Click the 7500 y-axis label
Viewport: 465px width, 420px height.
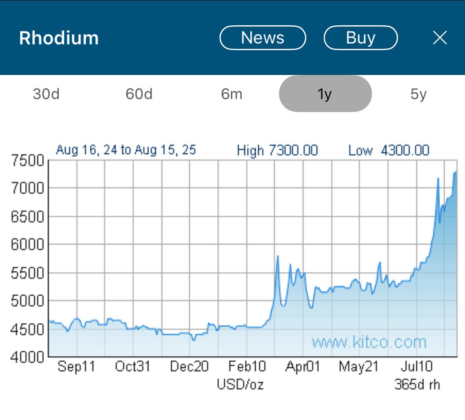28,161
